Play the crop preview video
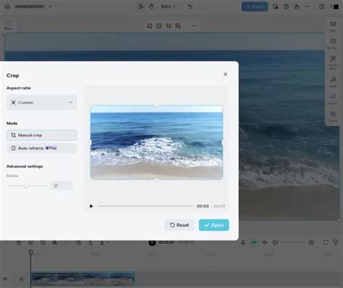343x288 pixels. (x=91, y=206)
